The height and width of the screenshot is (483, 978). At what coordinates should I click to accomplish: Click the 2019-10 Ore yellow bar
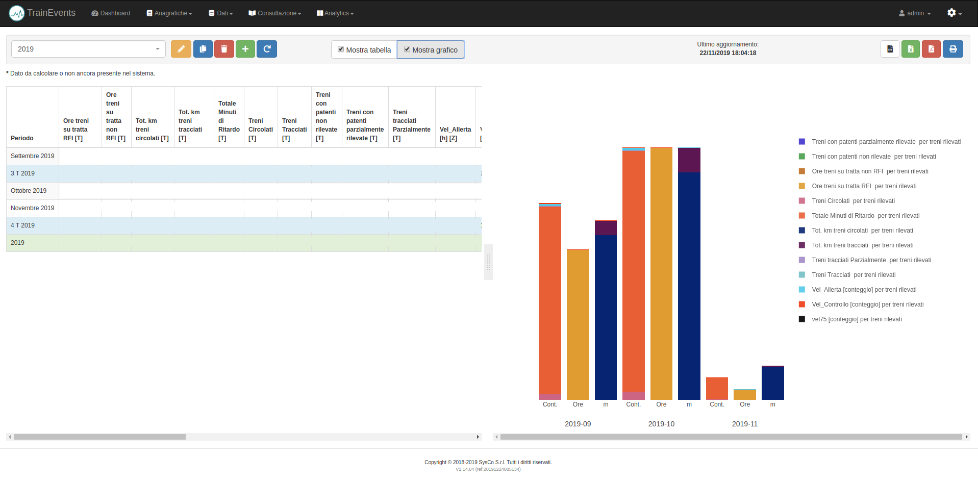click(661, 273)
